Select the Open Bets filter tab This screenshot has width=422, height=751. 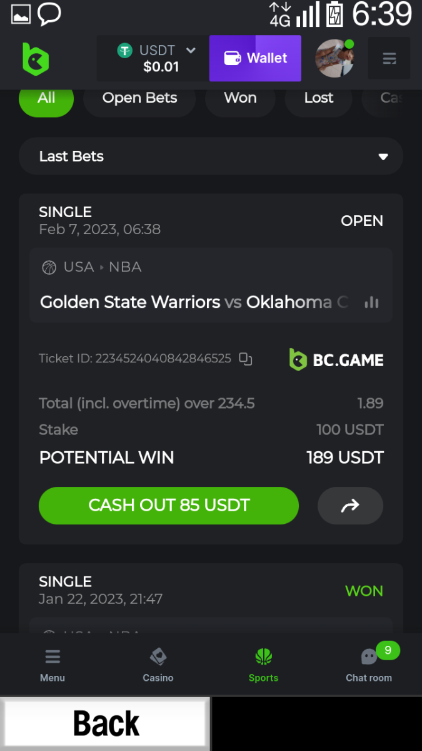[139, 98]
